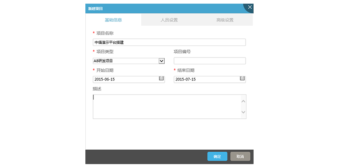
Task: Cancel with the 取消 button
Action: coord(240,157)
